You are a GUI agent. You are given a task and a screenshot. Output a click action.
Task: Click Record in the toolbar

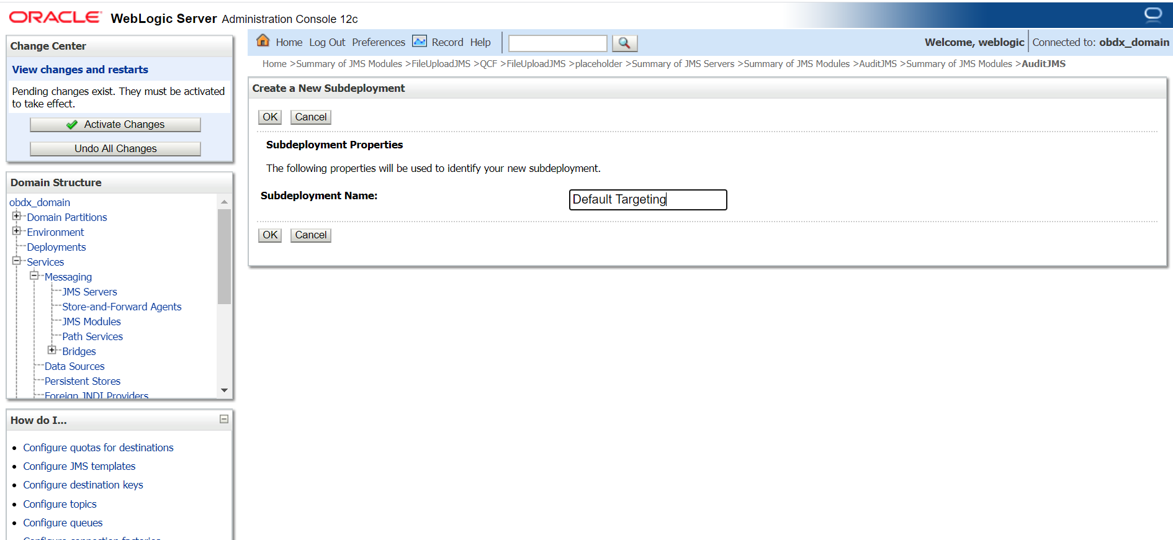pos(447,42)
